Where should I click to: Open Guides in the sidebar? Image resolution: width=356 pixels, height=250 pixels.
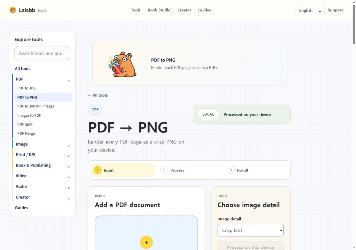pyautogui.click(x=21, y=208)
